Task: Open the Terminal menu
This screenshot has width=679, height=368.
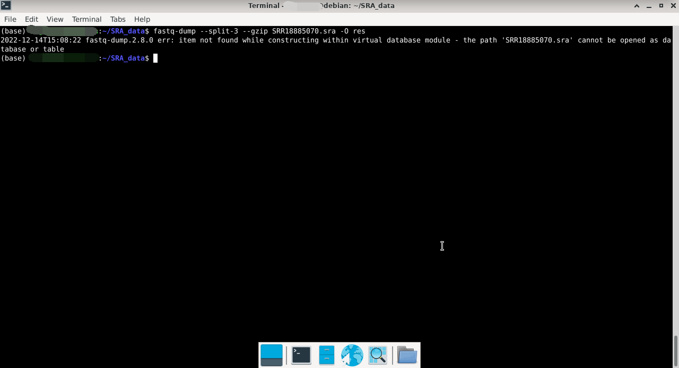Action: coord(86,19)
